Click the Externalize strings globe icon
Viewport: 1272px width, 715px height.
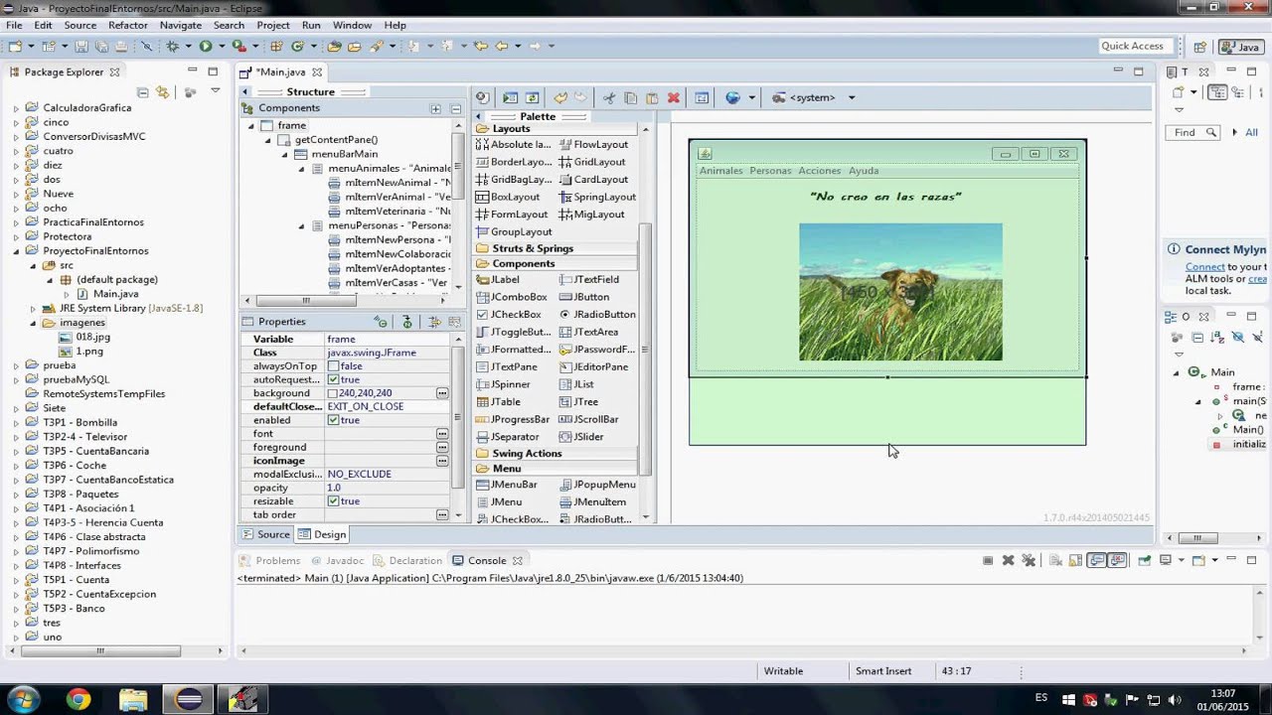(733, 97)
